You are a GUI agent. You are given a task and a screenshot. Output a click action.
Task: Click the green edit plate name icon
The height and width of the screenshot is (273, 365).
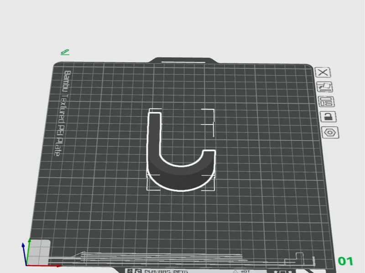click(65, 52)
